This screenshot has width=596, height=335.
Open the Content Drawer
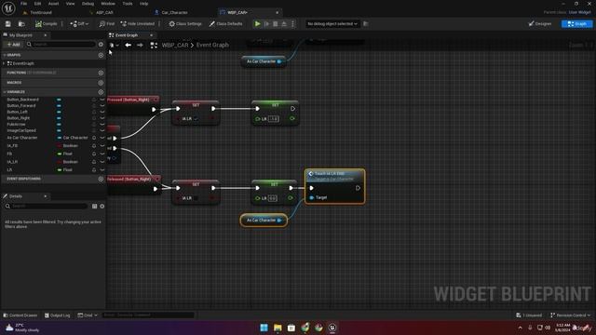(x=20, y=315)
